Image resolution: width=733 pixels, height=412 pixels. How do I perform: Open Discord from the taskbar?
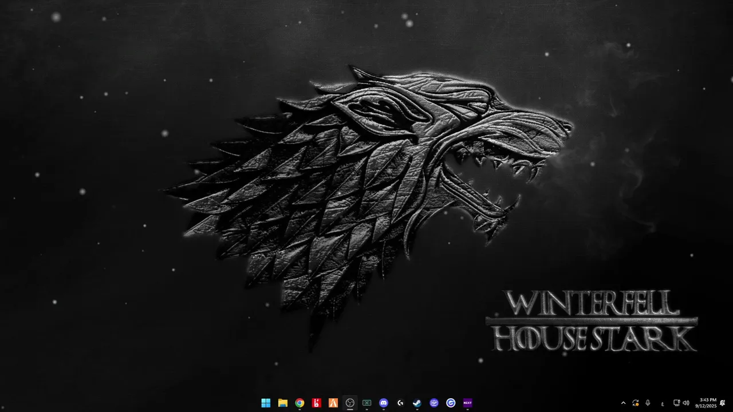point(384,403)
